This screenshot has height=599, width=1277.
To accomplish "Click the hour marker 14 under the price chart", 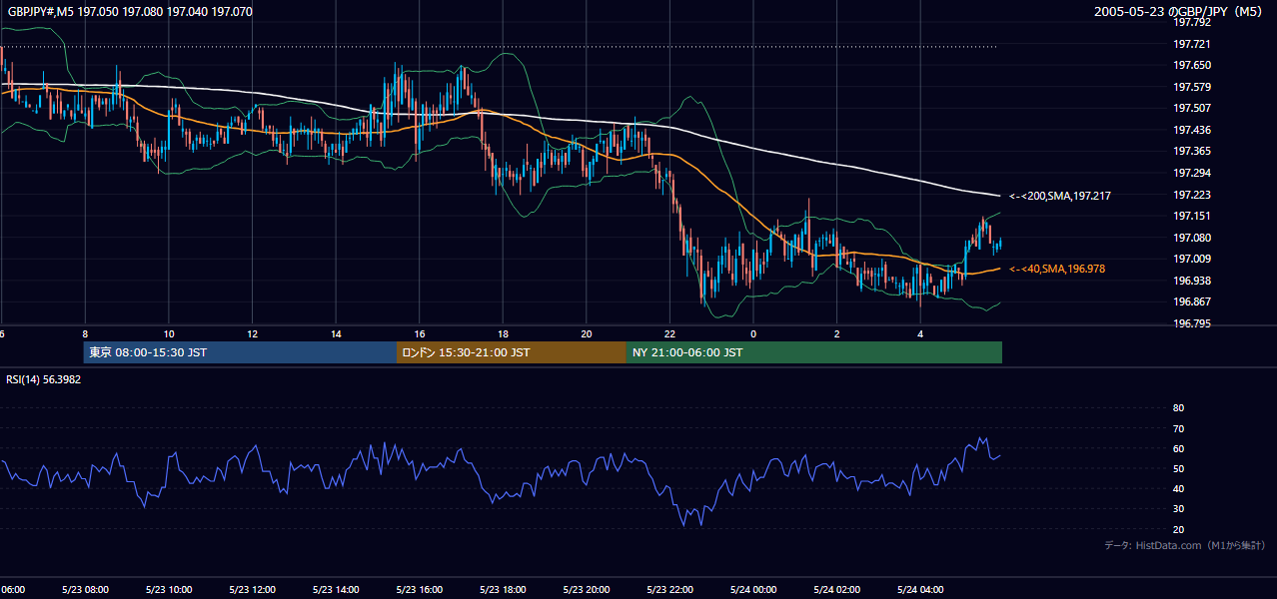I will [336, 333].
